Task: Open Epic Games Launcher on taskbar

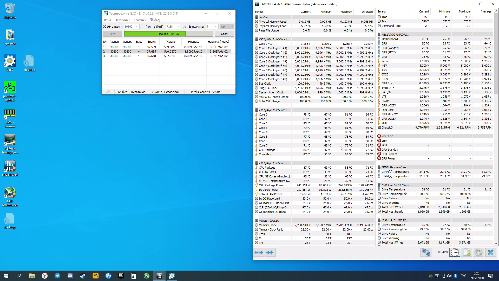Action: tap(121, 276)
